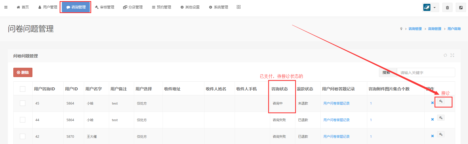The width and height of the screenshot is (468, 144).
Task: Click the location pin breadcrumb icon
Action: click(401, 29)
